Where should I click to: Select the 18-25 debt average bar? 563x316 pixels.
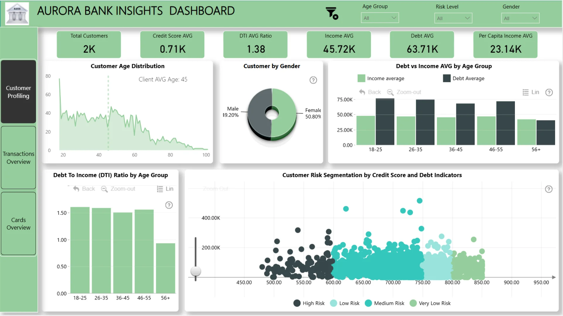(385, 122)
